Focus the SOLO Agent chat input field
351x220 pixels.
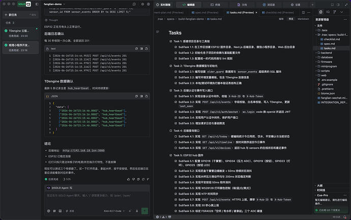(97, 199)
